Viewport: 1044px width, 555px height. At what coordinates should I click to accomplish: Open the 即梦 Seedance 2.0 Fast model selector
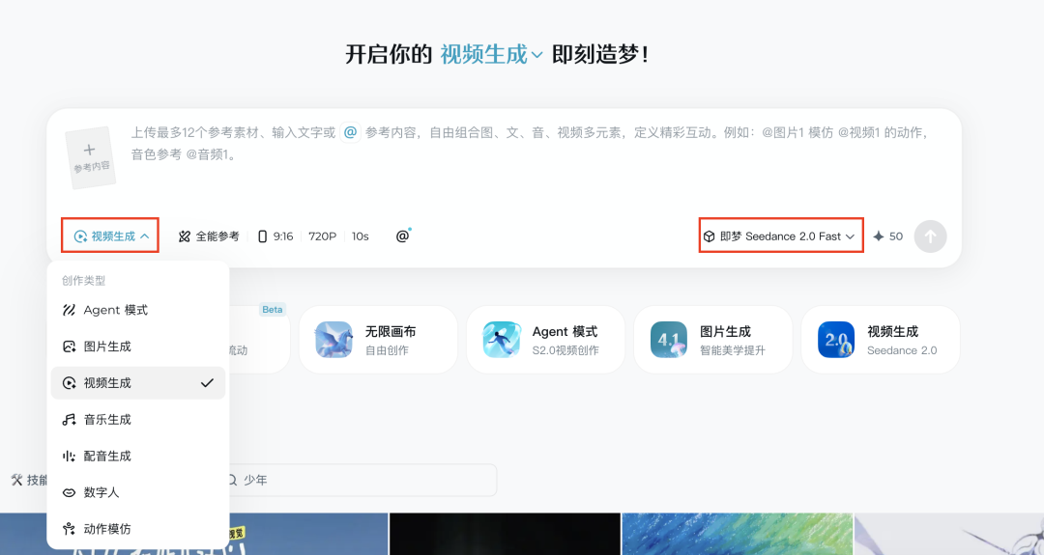click(780, 236)
